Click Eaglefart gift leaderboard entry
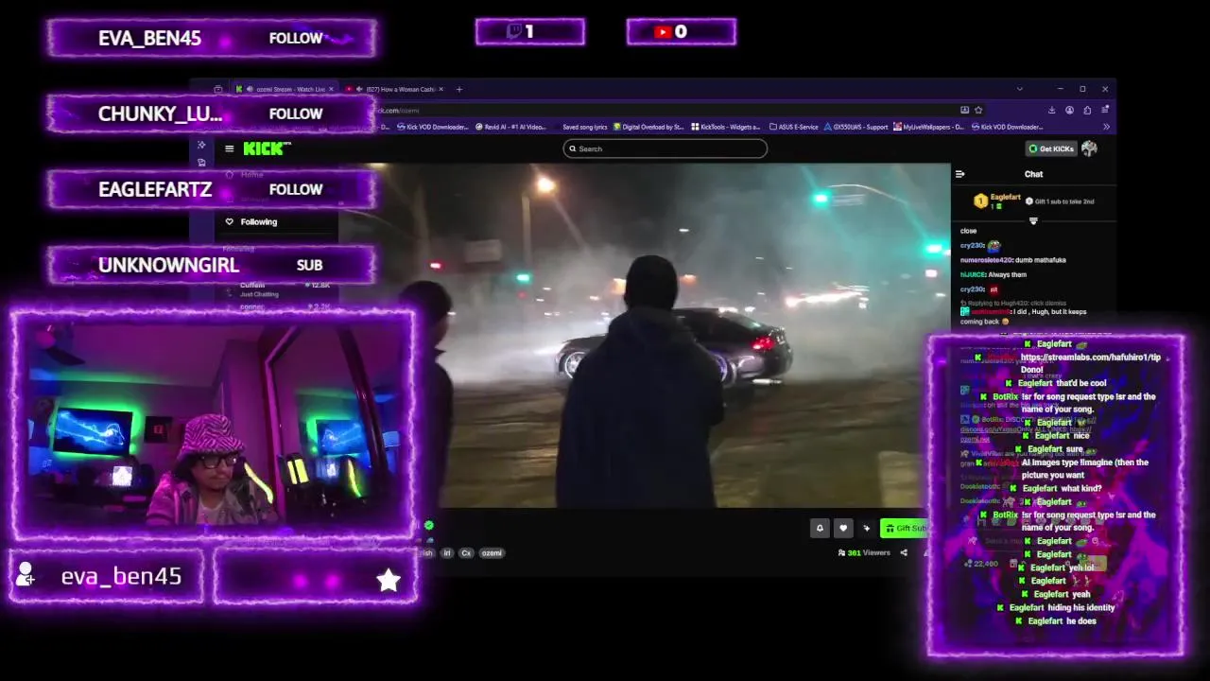Viewport: 1210px width, 681px height. coord(998,201)
